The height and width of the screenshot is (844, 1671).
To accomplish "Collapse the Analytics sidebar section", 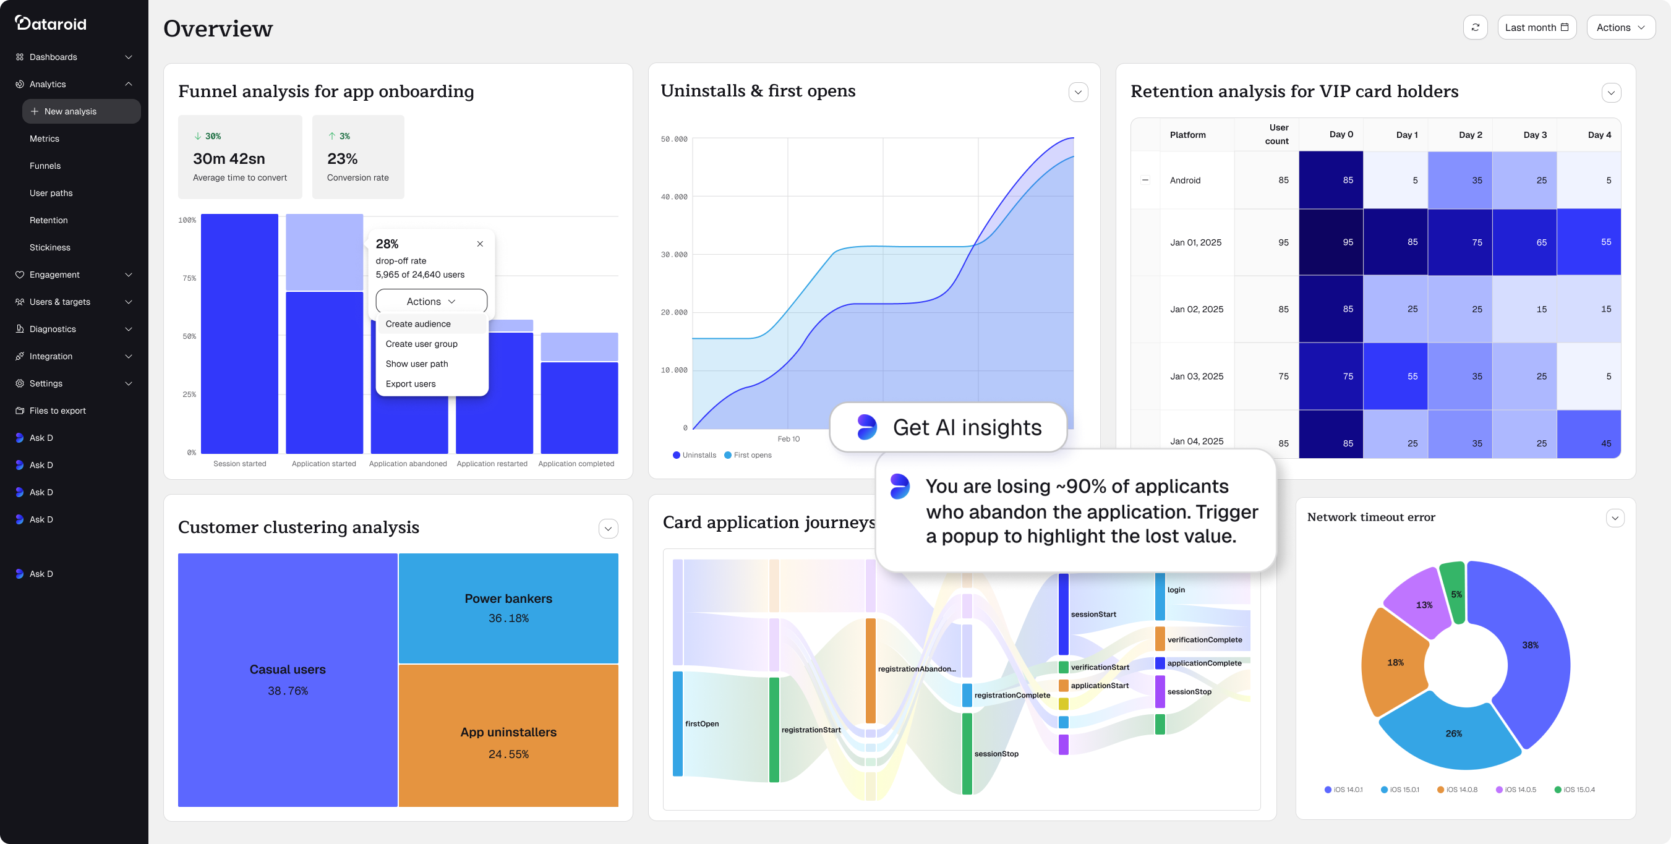I will click(129, 84).
